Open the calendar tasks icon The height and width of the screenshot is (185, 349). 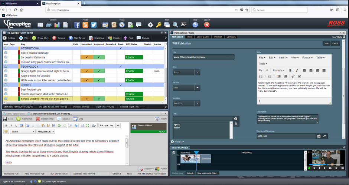[105, 25]
